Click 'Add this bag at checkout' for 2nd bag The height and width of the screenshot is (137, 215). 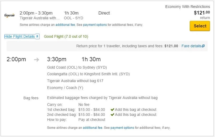tap(136, 115)
